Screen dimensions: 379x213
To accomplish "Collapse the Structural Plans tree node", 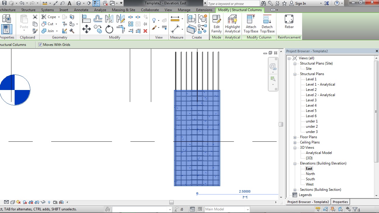I will point(295,74).
